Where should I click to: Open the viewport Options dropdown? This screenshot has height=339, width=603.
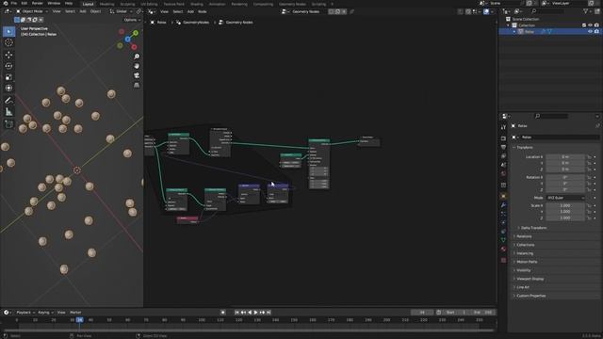(132, 20)
